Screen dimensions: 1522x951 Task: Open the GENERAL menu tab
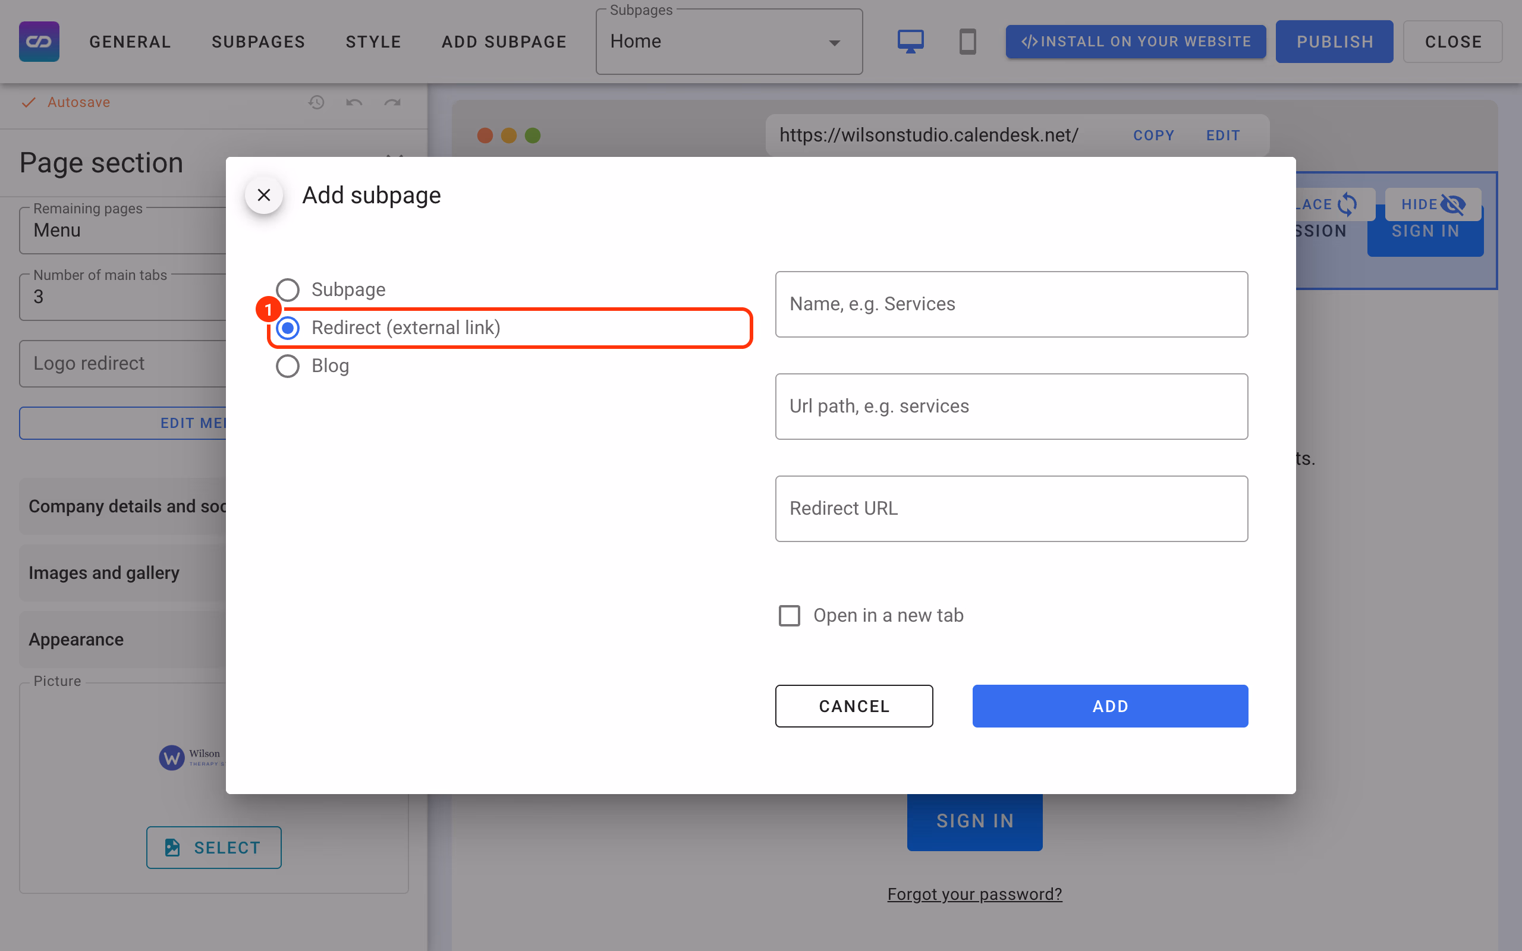(x=130, y=42)
